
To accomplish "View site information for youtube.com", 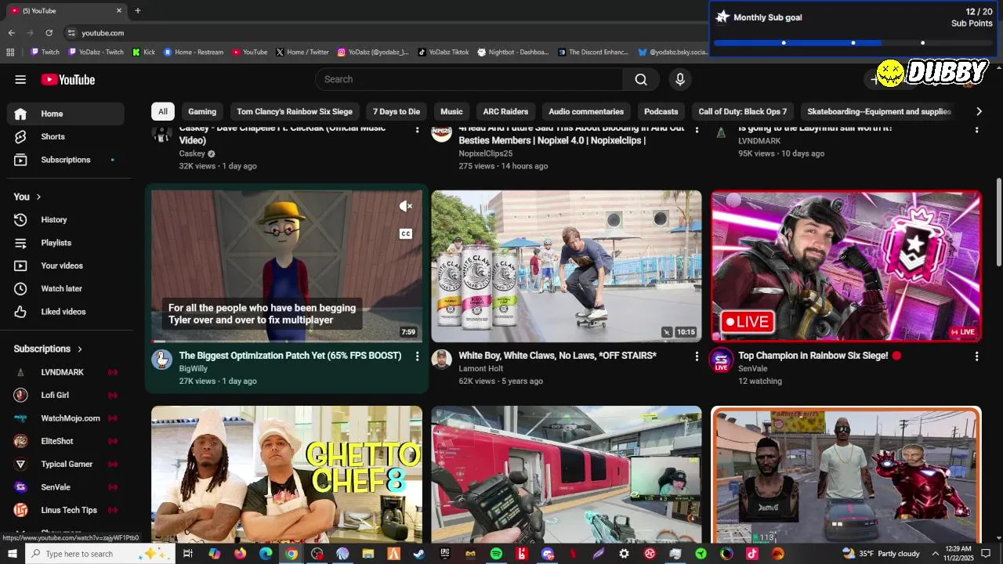I will click(x=71, y=33).
